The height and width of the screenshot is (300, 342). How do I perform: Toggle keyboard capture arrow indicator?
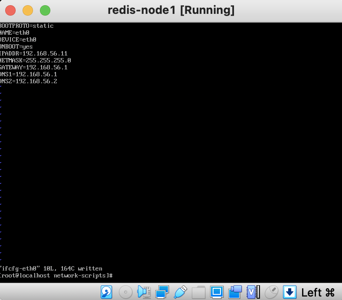click(x=289, y=292)
